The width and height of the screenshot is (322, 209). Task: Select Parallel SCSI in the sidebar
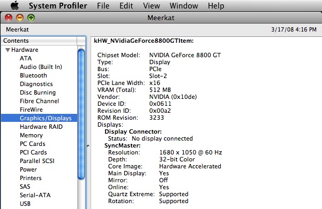37,161
